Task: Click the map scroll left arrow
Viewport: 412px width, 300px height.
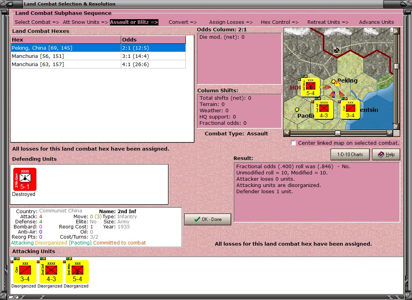Action: pyautogui.click(x=287, y=133)
